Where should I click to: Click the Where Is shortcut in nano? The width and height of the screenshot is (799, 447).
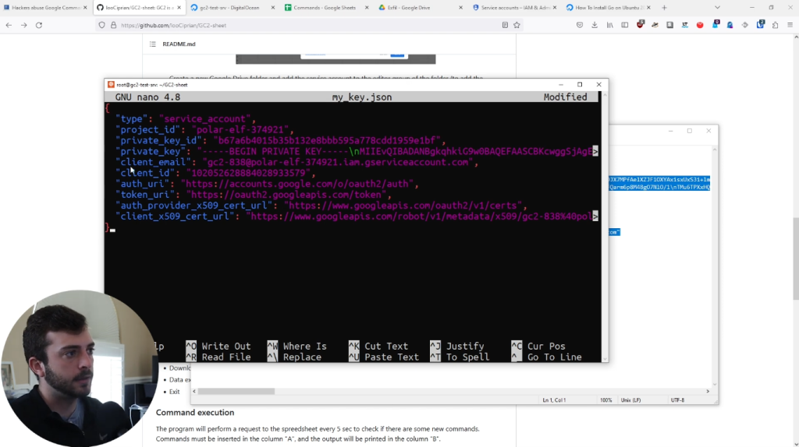point(297,346)
